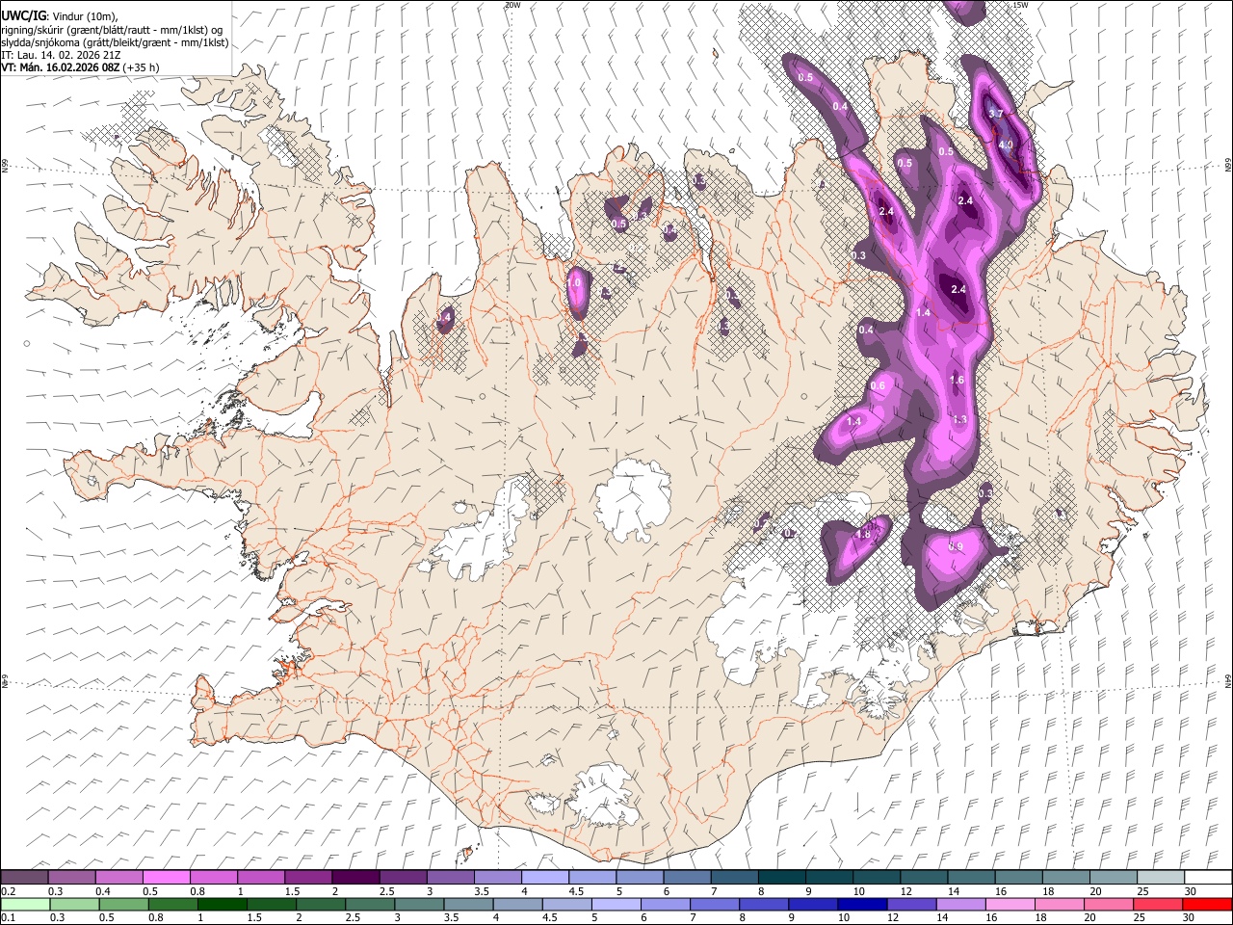Viewport: 1233px width, 925px height.
Task: Click the '3.7' precipitation value on map
Action: tap(996, 114)
